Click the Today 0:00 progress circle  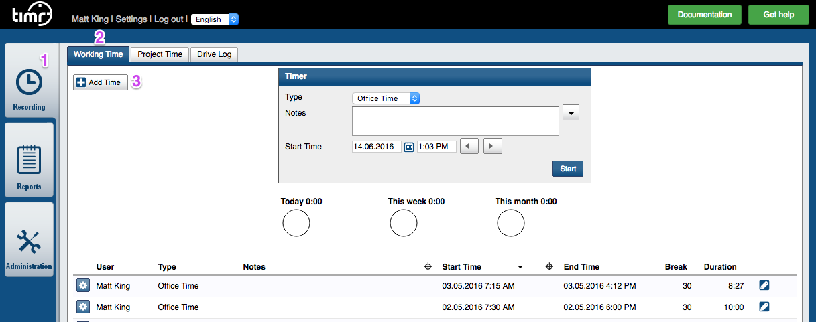[296, 223]
